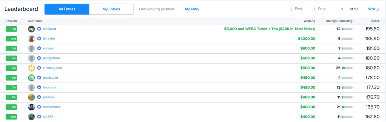Switch to the My Entries tab
Image resolution: width=386 pixels, height=122 pixels.
pos(111,9)
